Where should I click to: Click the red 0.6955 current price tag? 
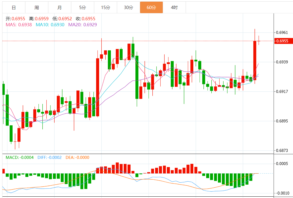coord(283,41)
